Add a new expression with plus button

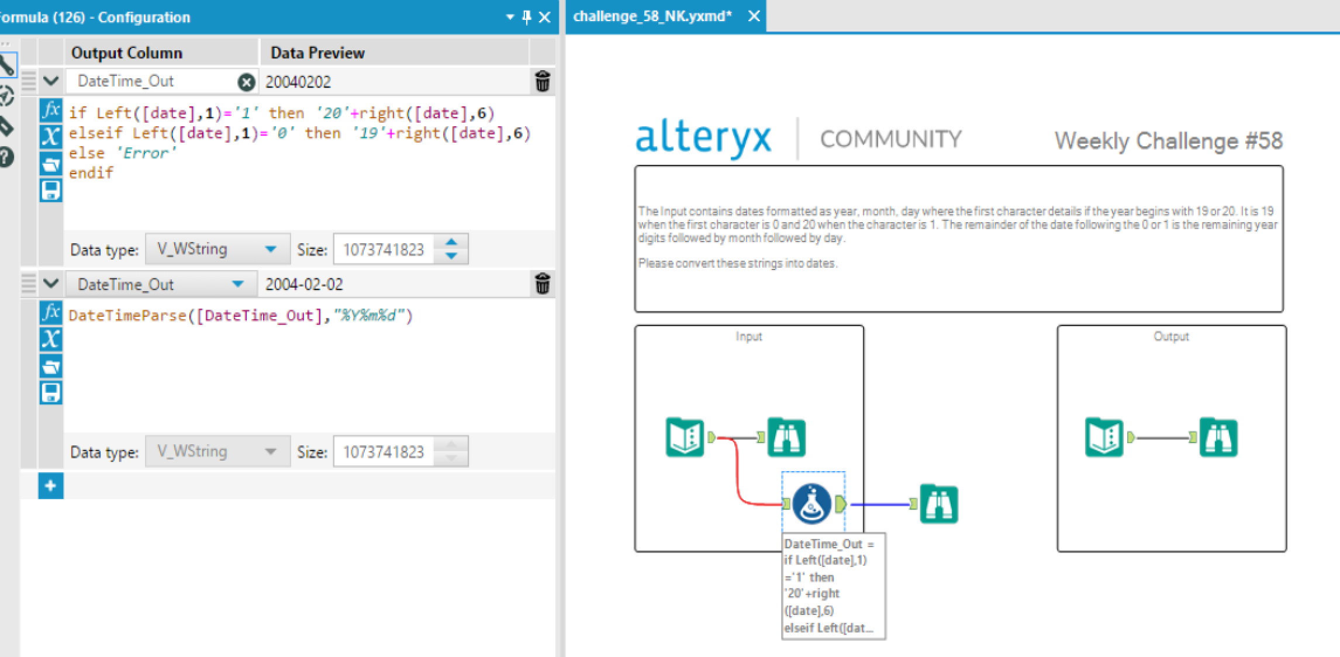[x=51, y=486]
